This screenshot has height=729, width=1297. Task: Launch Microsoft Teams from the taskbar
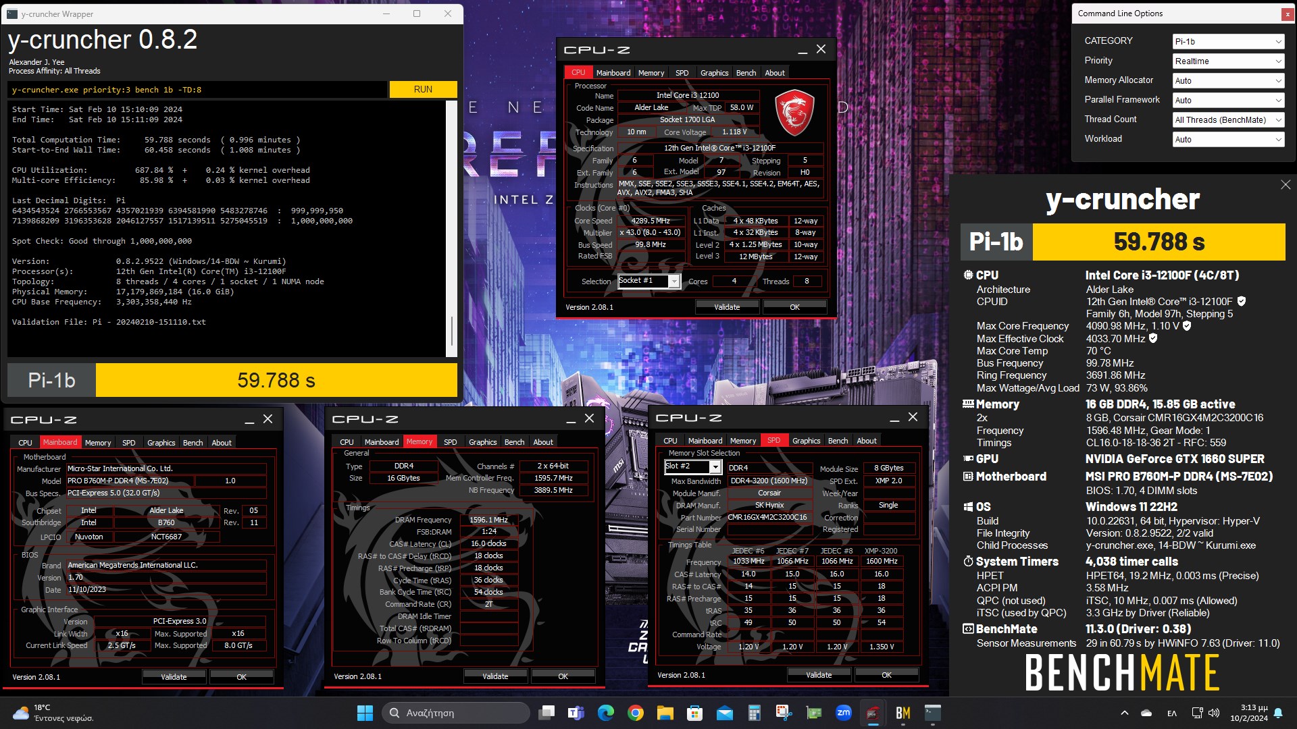tap(576, 713)
